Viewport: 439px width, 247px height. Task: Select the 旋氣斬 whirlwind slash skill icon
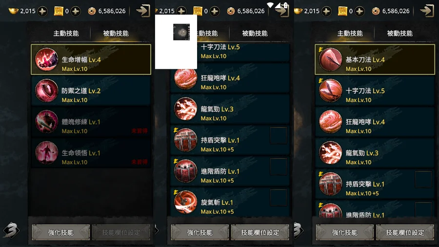click(185, 202)
